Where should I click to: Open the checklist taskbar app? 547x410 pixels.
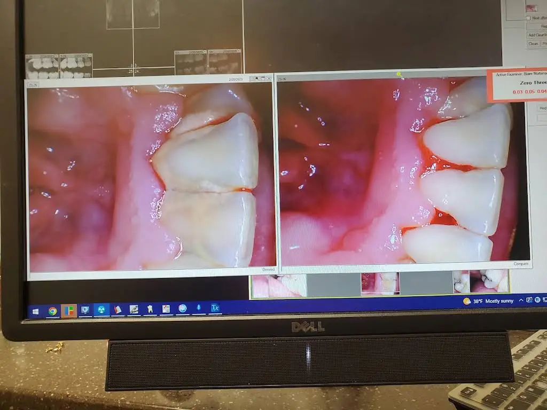click(x=166, y=309)
